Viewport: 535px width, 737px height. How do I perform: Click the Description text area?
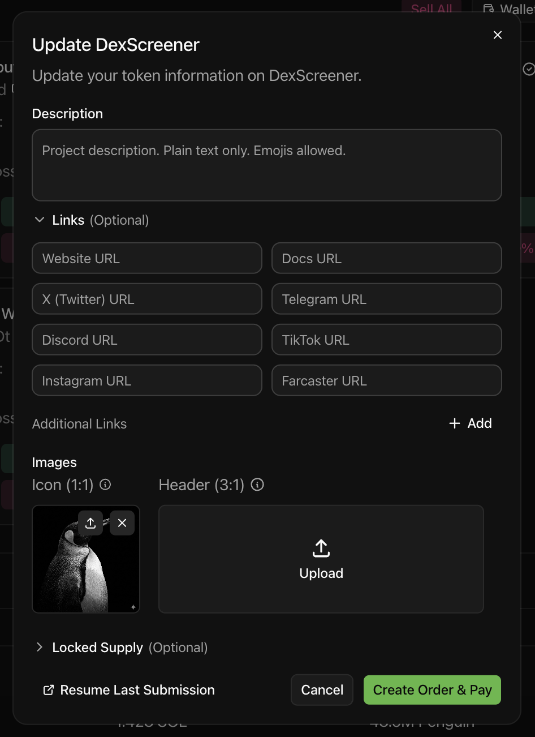click(x=267, y=165)
